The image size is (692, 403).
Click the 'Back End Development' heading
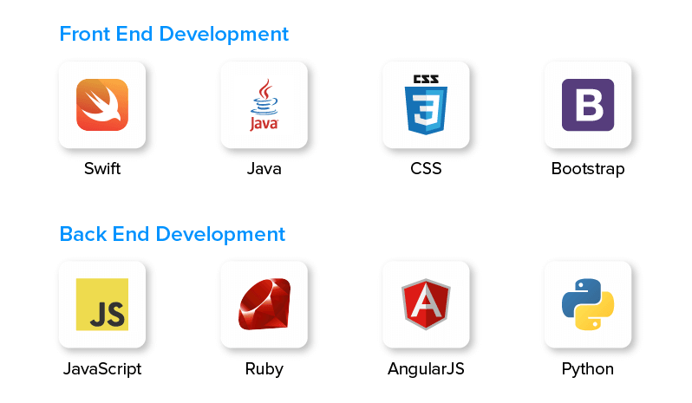click(172, 234)
